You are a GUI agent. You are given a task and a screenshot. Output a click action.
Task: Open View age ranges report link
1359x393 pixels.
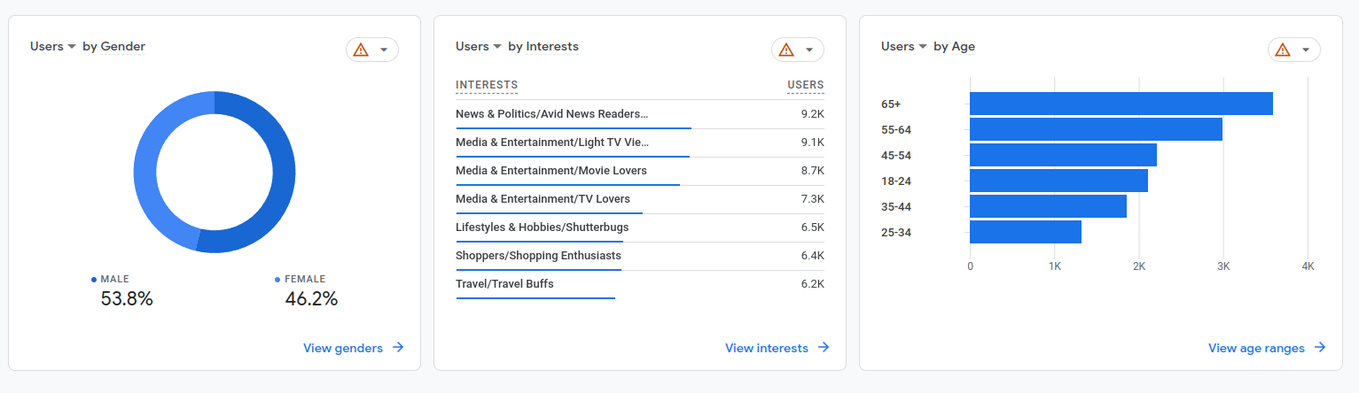point(1256,348)
